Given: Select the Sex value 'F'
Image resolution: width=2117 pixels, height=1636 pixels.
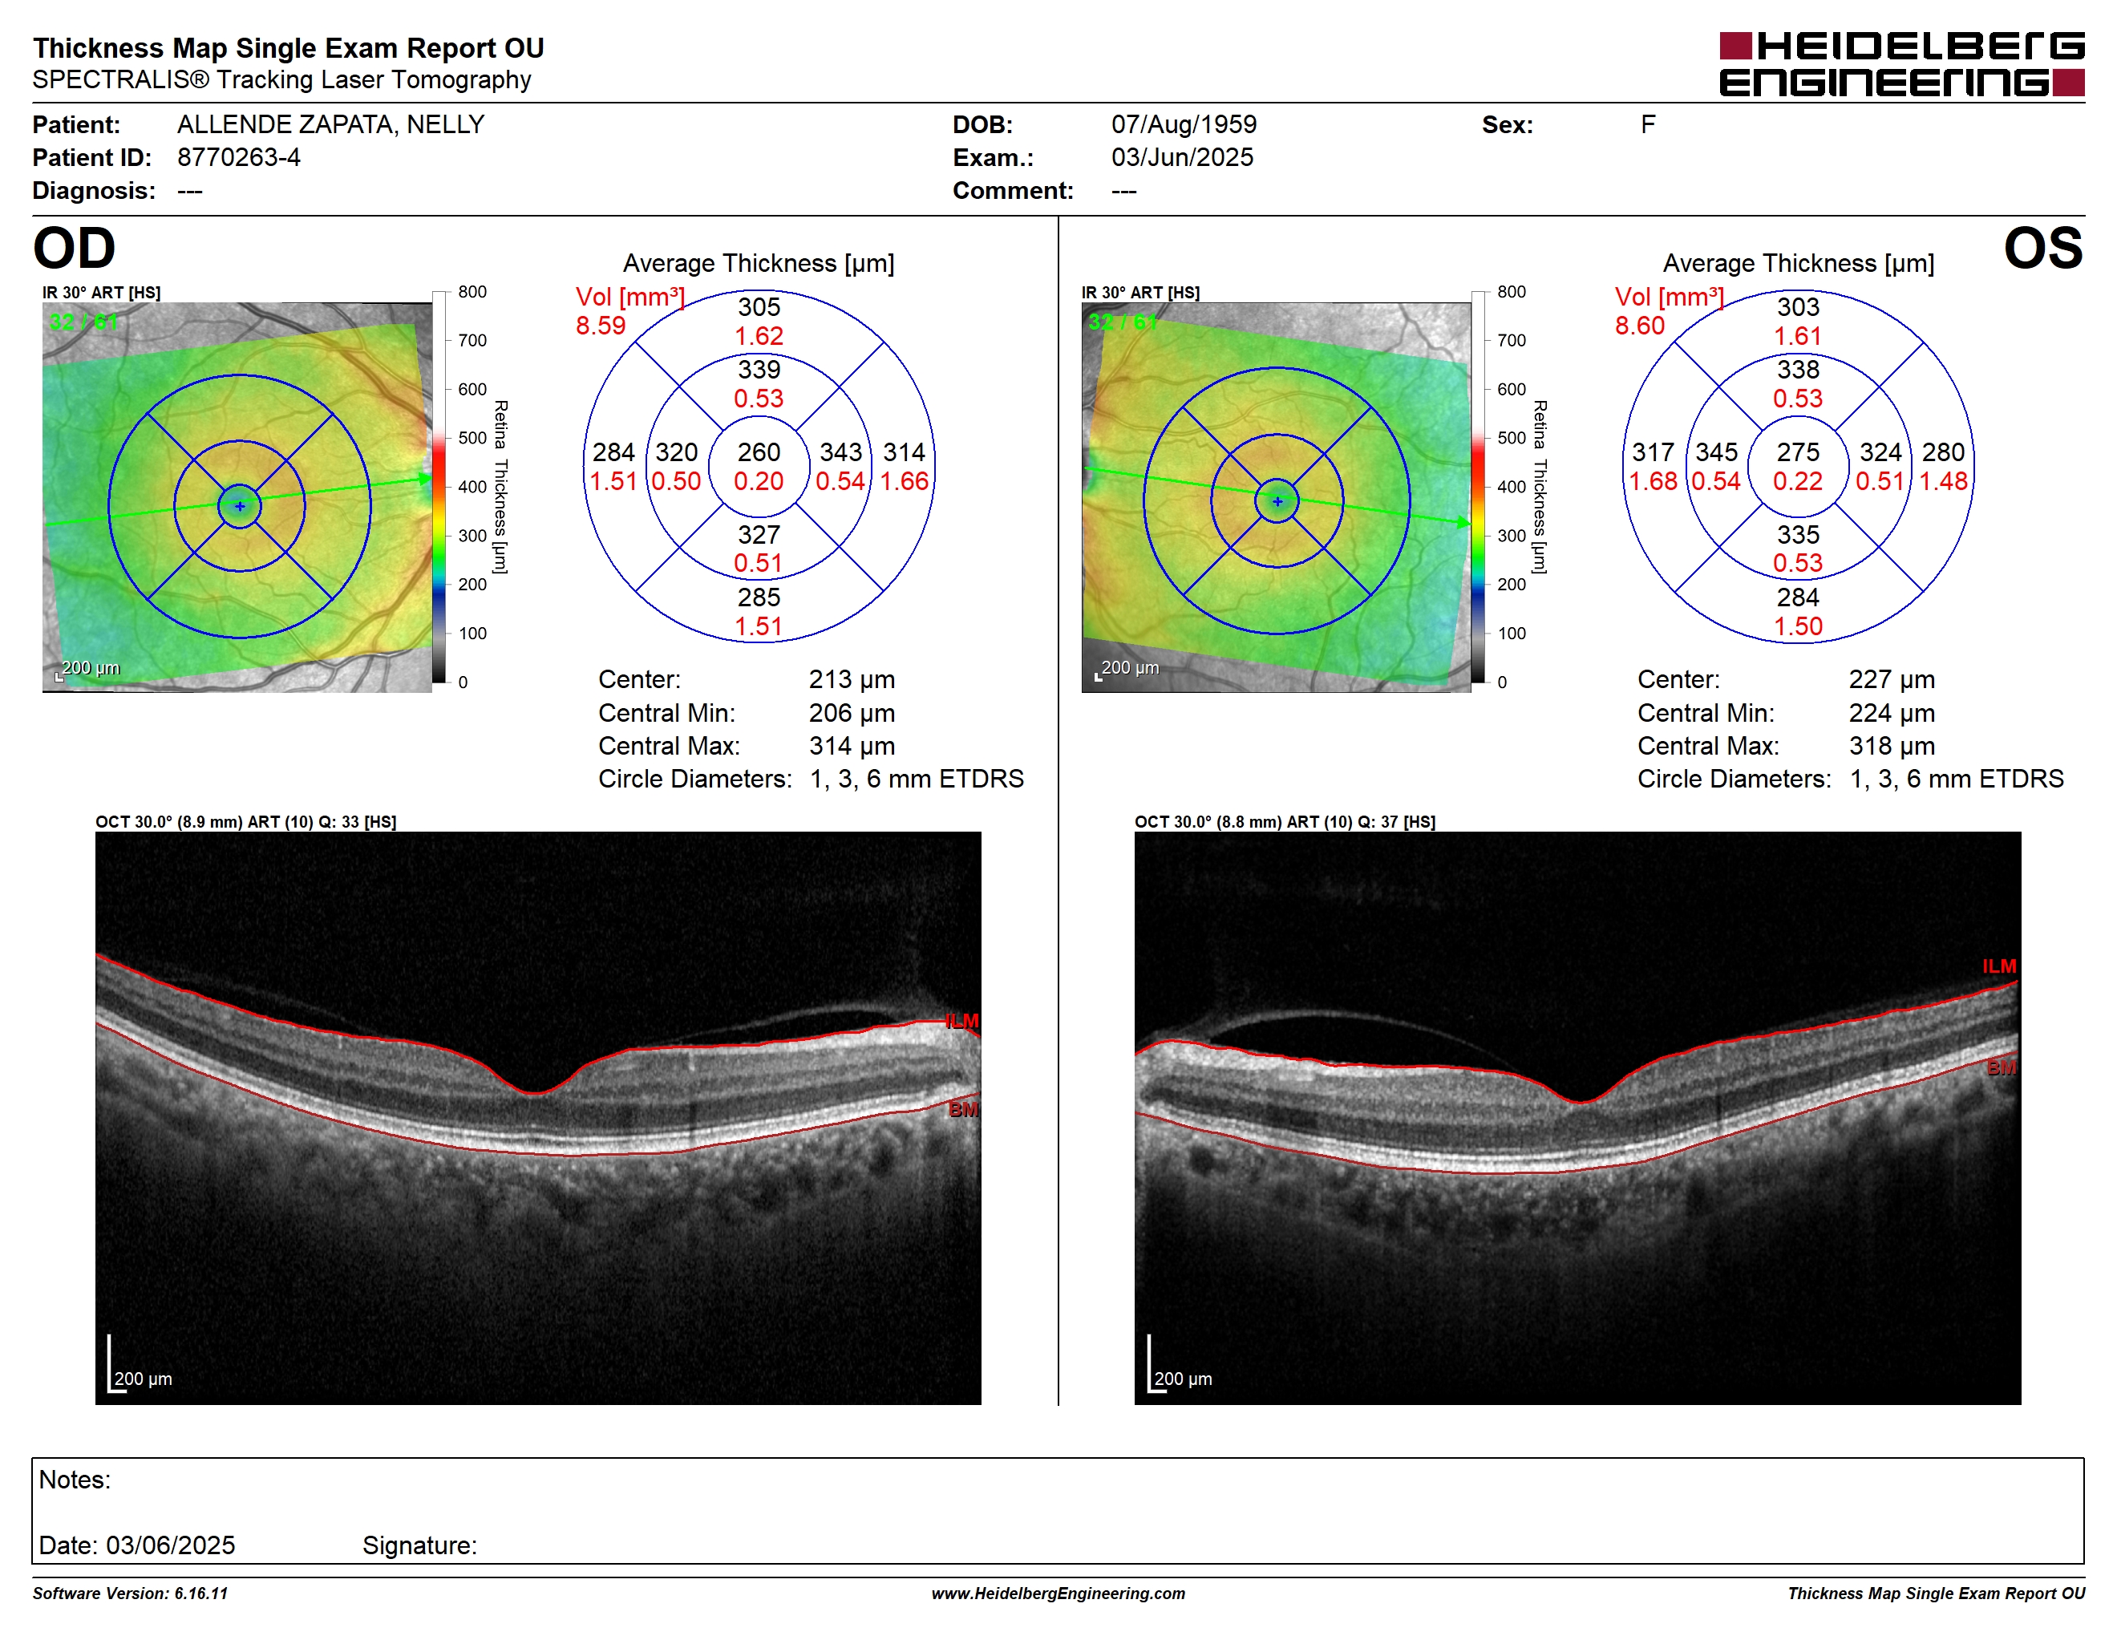Looking at the screenshot, I should point(1648,124).
